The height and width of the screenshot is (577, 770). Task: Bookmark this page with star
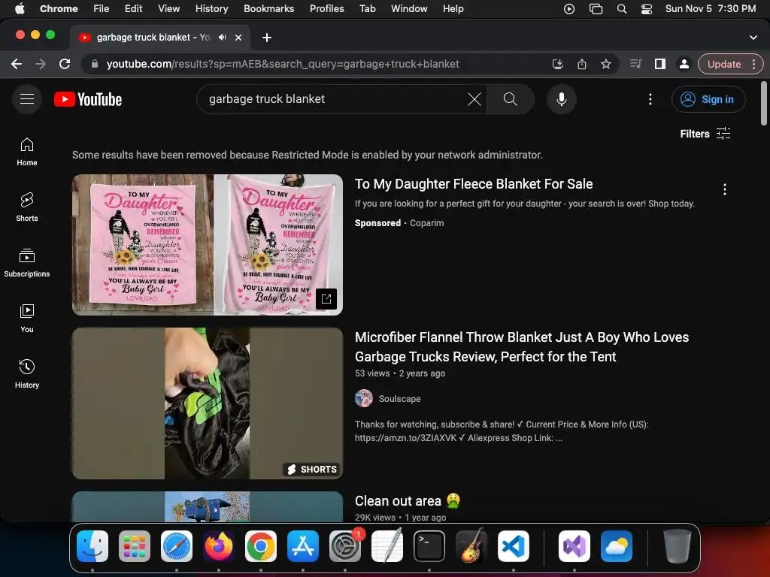click(x=606, y=64)
